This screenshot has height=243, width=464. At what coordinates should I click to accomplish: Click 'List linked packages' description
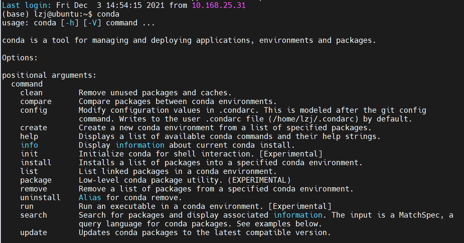[x=178, y=171]
